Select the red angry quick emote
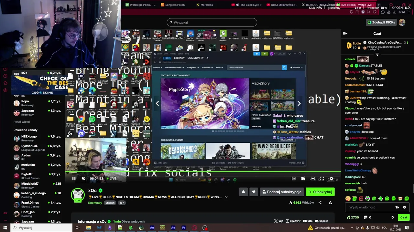 click(x=361, y=198)
